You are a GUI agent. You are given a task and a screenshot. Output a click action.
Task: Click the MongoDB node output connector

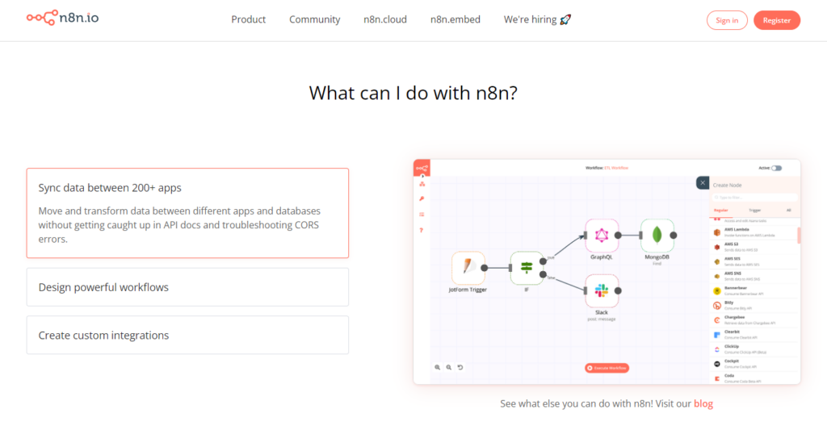(x=674, y=236)
